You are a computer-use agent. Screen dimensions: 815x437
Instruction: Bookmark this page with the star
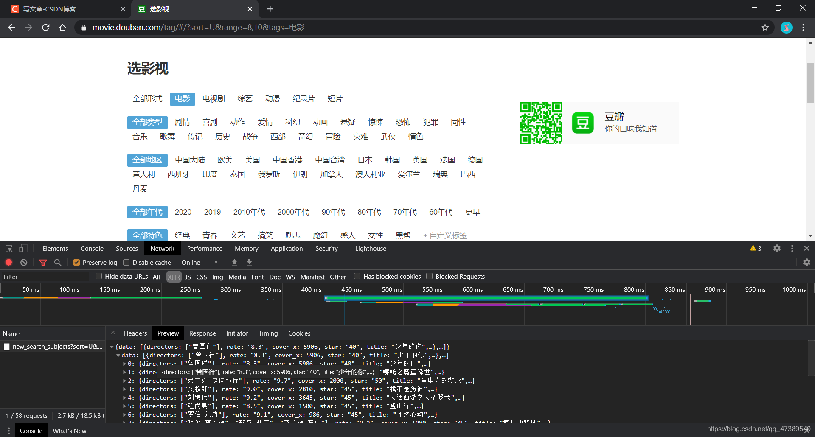coord(765,28)
